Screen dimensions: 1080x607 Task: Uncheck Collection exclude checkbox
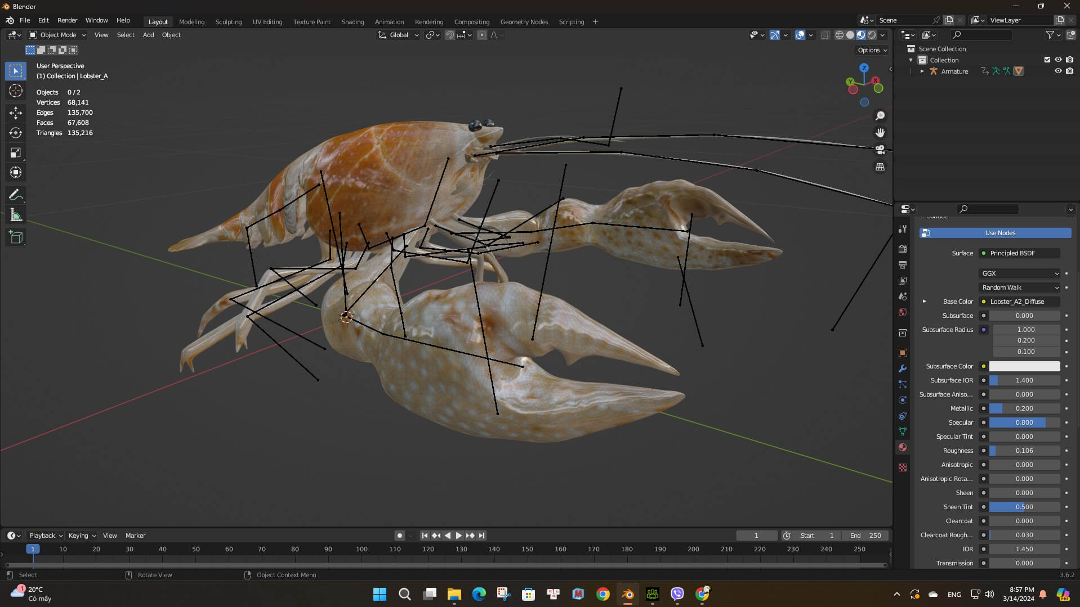[1047, 60]
